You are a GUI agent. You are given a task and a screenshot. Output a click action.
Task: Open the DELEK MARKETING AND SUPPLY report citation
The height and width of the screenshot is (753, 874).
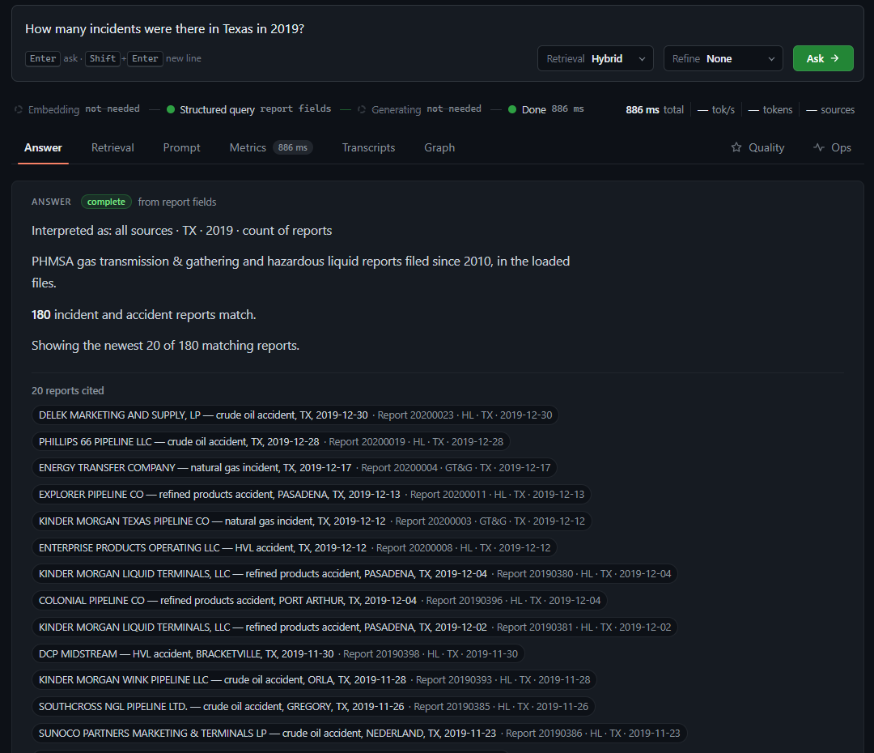[295, 415]
